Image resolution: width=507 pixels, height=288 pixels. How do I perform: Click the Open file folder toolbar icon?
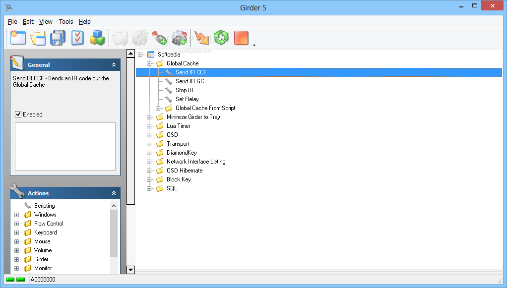pos(38,38)
